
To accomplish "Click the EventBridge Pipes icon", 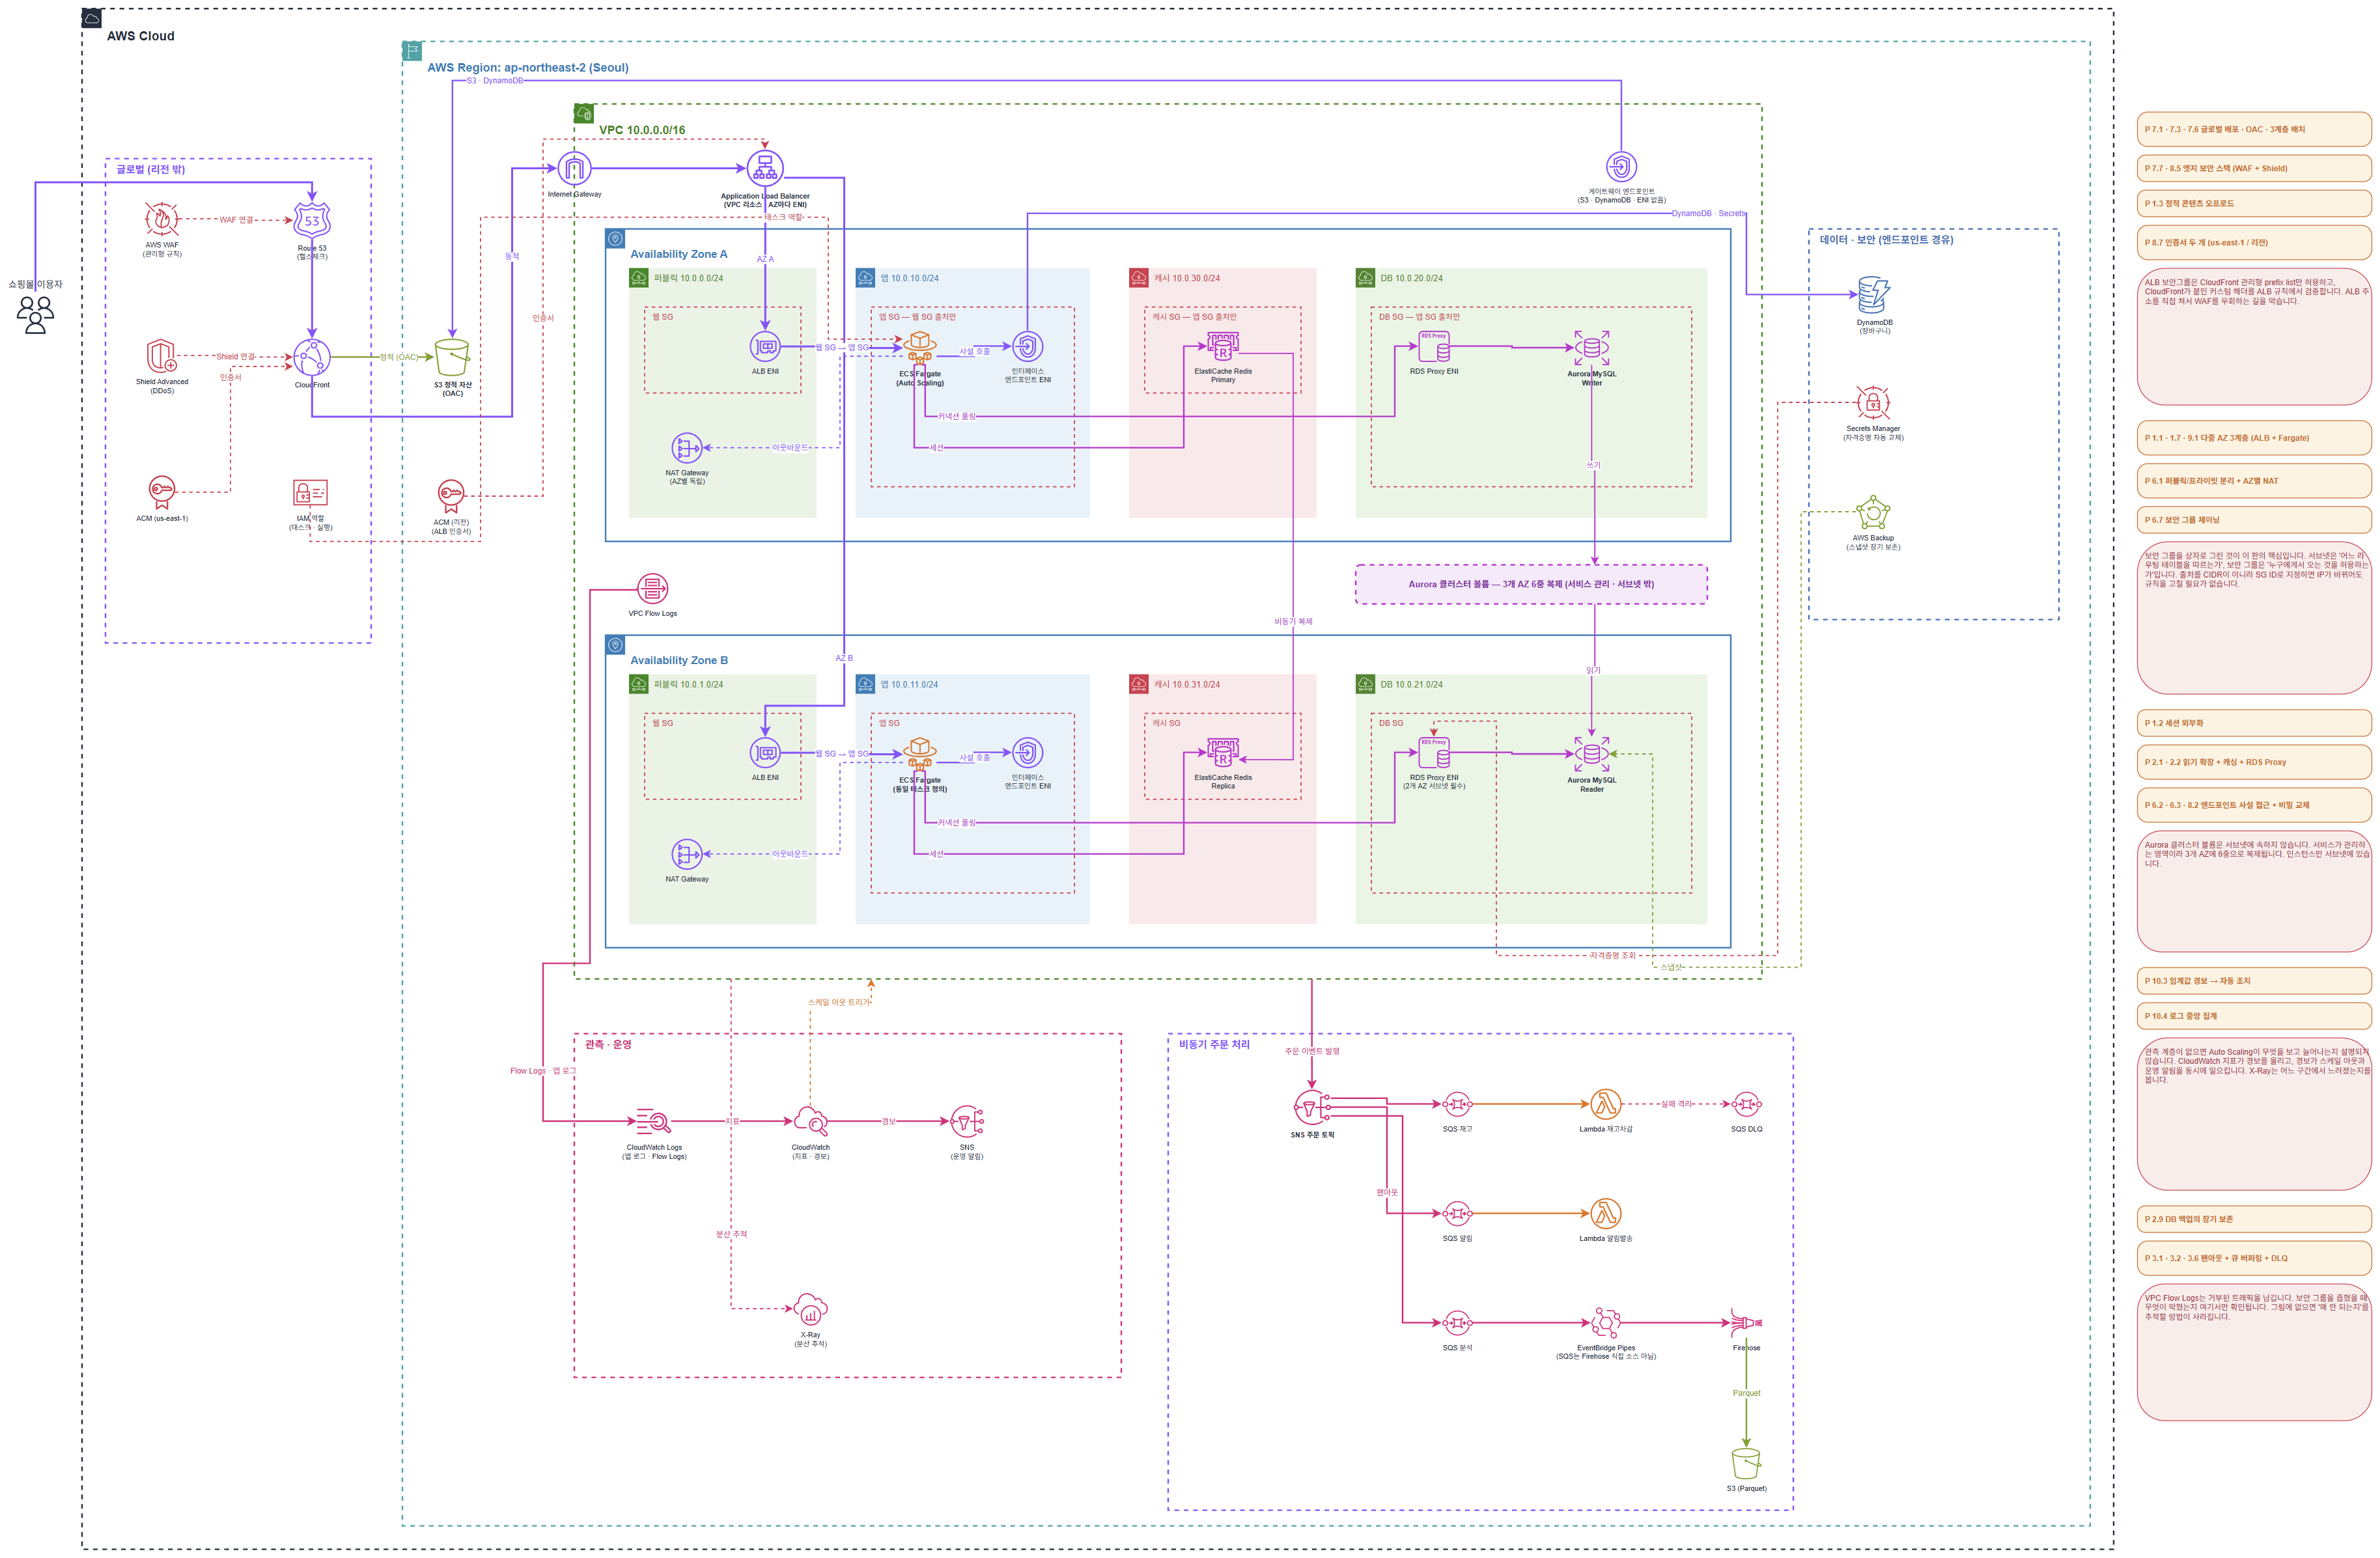I will click(x=1606, y=1323).
